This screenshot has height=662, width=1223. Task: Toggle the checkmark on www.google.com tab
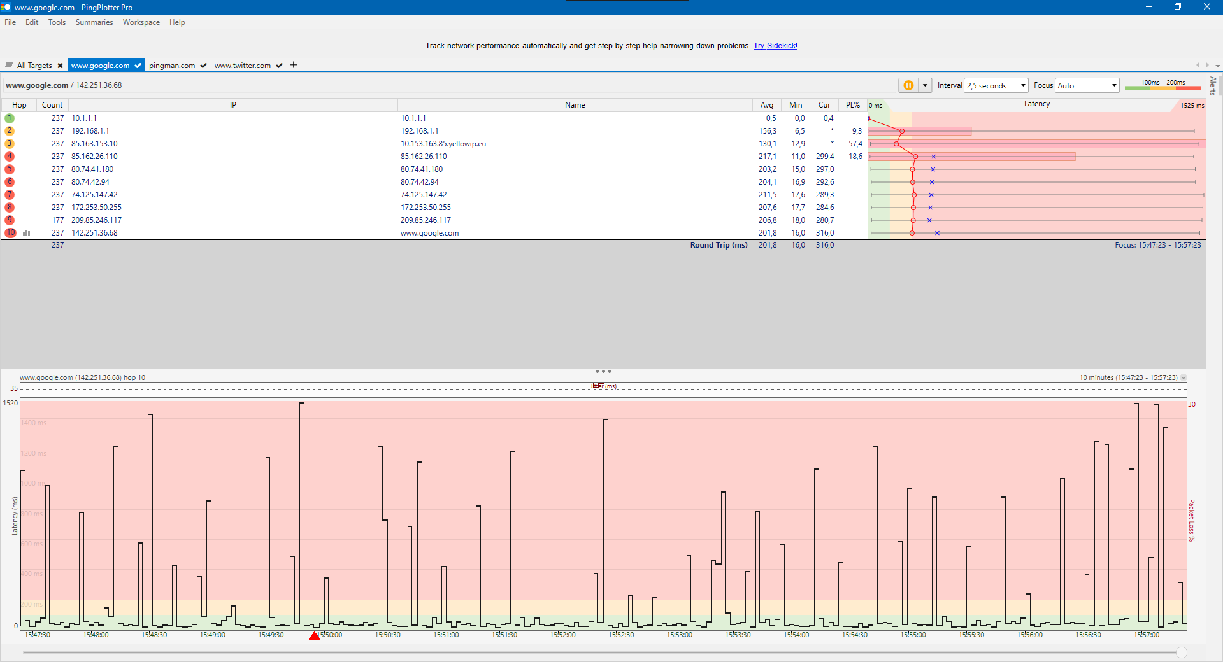point(138,66)
